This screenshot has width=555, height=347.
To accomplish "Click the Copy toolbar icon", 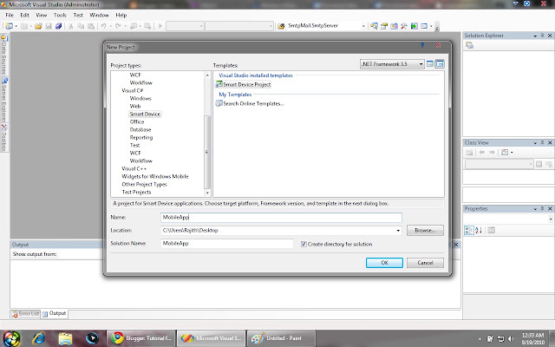I will click(81, 26).
